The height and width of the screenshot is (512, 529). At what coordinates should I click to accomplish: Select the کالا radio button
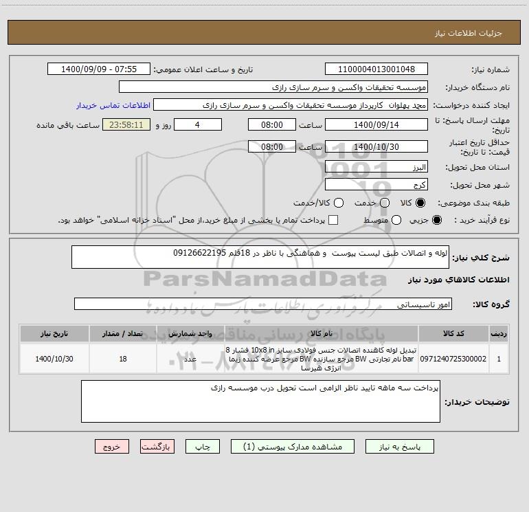(x=420, y=203)
